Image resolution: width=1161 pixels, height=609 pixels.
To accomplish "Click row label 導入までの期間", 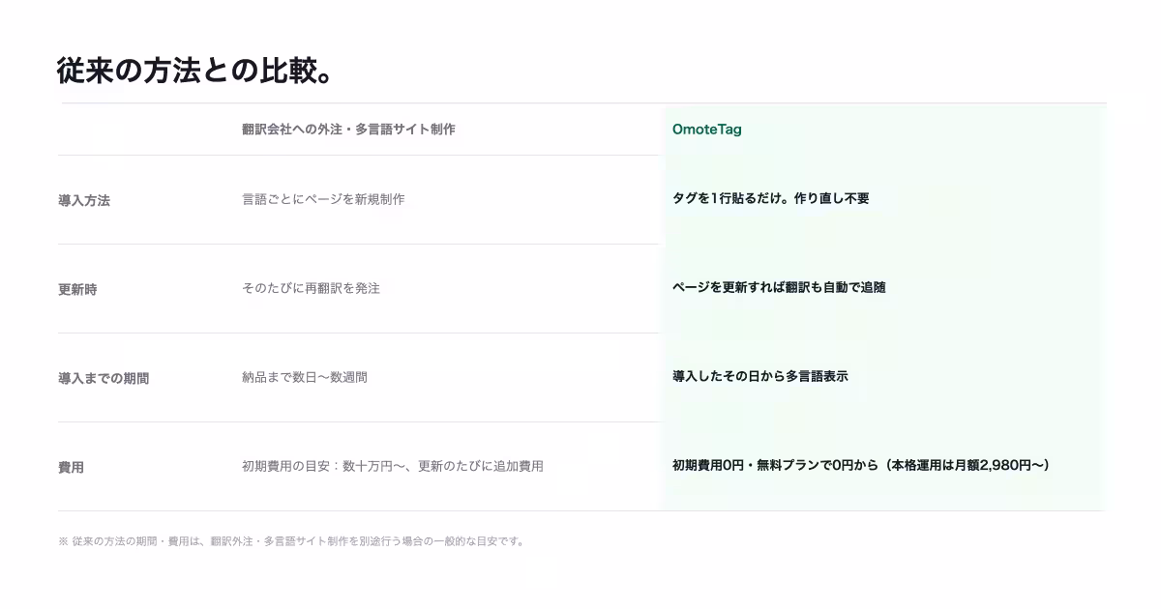I will point(104,378).
